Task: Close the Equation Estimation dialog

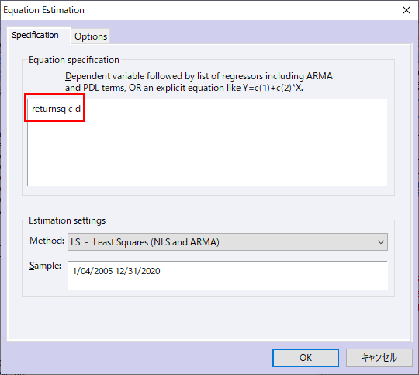Action: [x=407, y=10]
